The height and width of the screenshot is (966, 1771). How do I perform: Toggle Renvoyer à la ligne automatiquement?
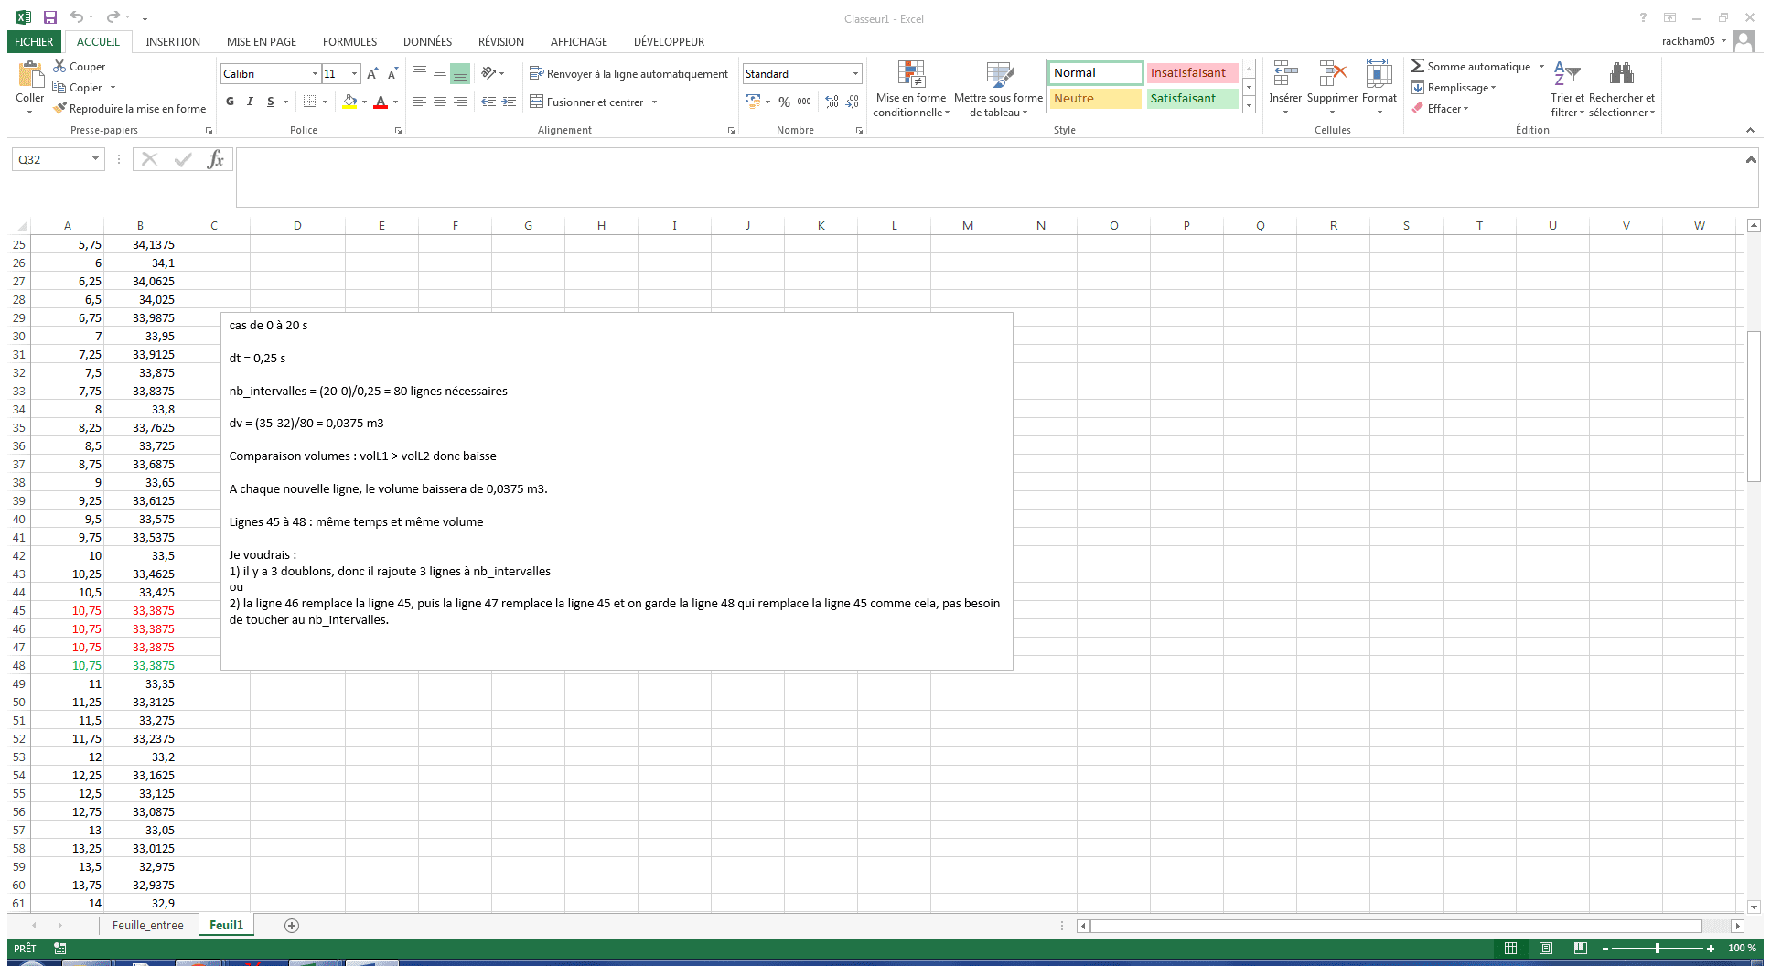point(628,74)
